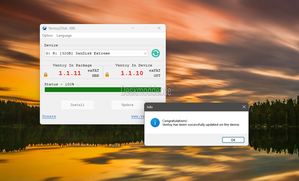Open the Language menu

coord(64,36)
